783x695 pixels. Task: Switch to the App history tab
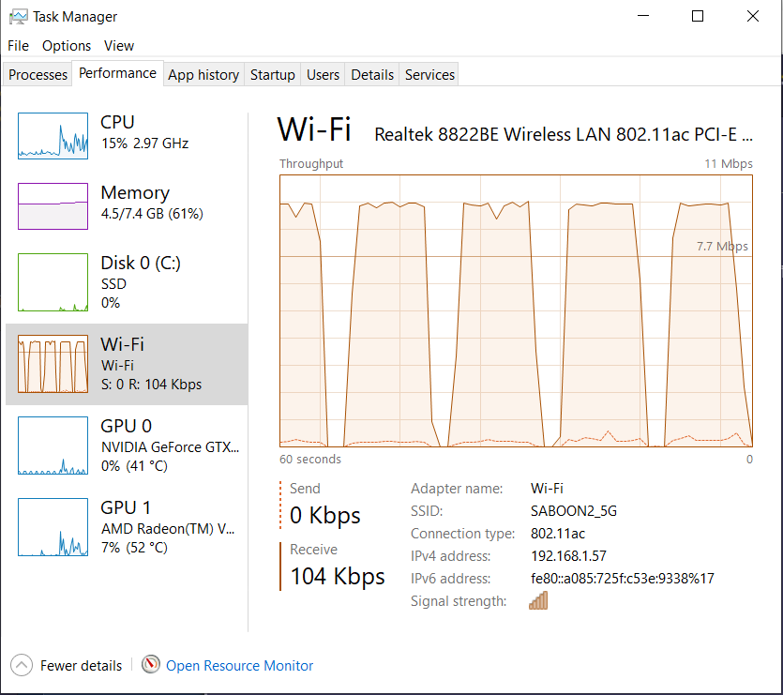pyautogui.click(x=203, y=75)
